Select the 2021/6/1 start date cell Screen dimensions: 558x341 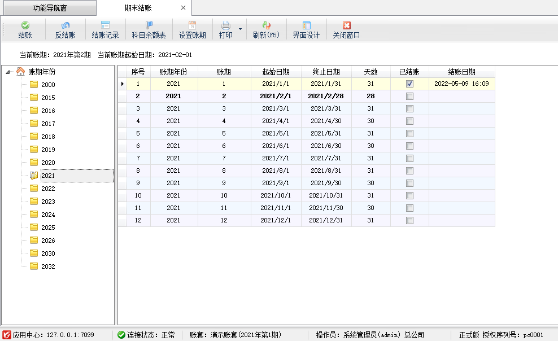click(x=276, y=146)
